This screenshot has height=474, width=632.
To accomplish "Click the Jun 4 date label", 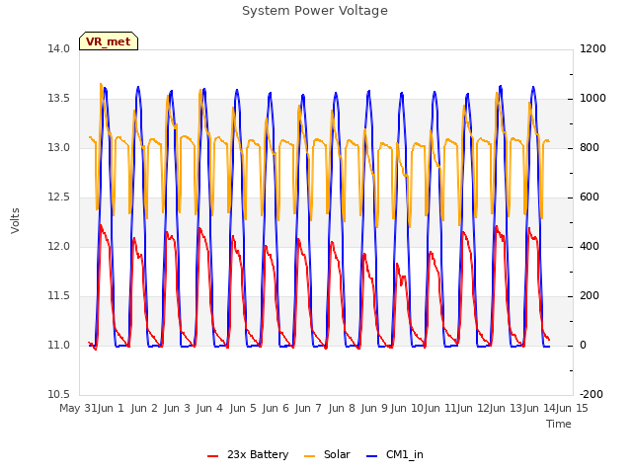I will [x=209, y=408].
